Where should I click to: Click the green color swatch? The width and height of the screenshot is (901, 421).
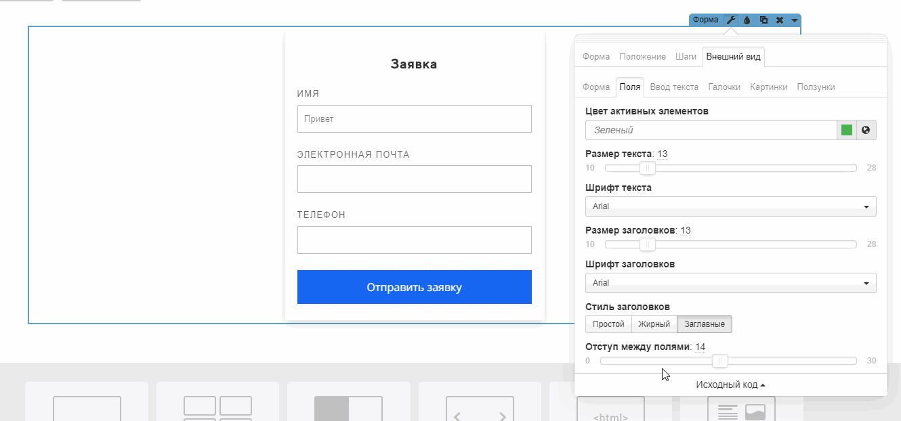coord(846,130)
